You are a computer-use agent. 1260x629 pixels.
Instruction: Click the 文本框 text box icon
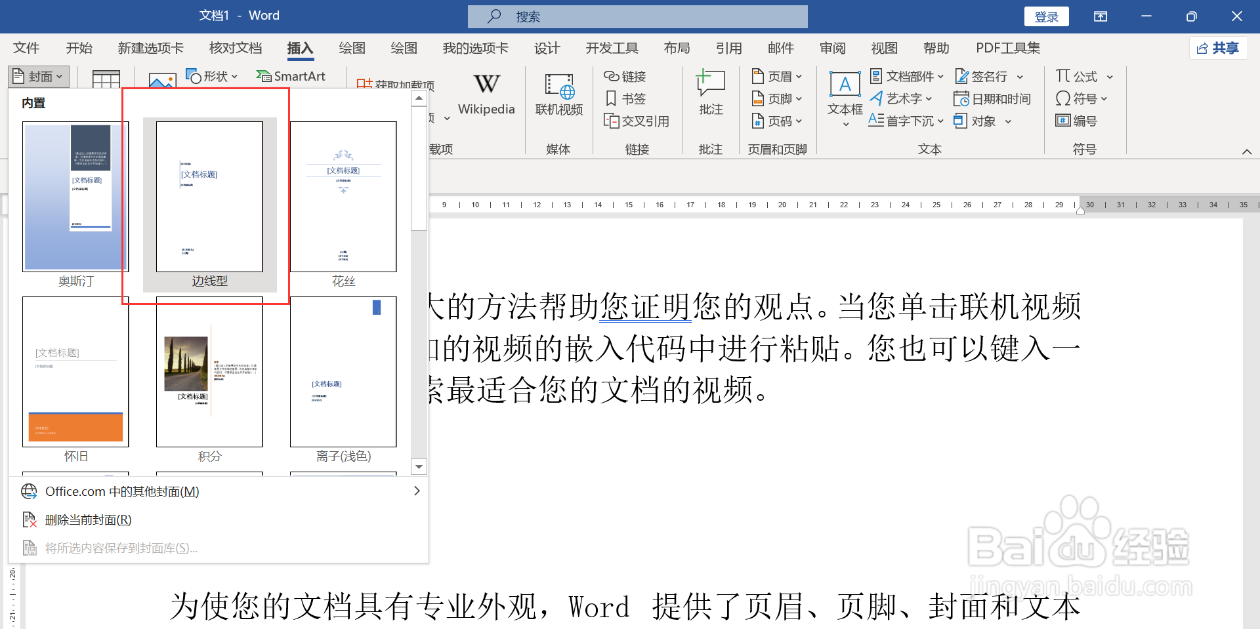pos(845,86)
